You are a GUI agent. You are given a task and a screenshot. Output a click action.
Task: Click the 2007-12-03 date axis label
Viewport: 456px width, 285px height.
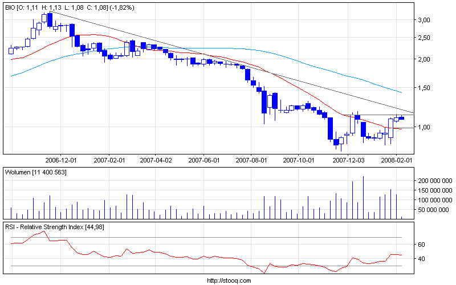click(x=348, y=160)
